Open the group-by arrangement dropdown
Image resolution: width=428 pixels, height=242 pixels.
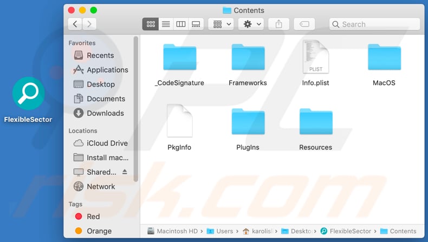[x=221, y=24]
